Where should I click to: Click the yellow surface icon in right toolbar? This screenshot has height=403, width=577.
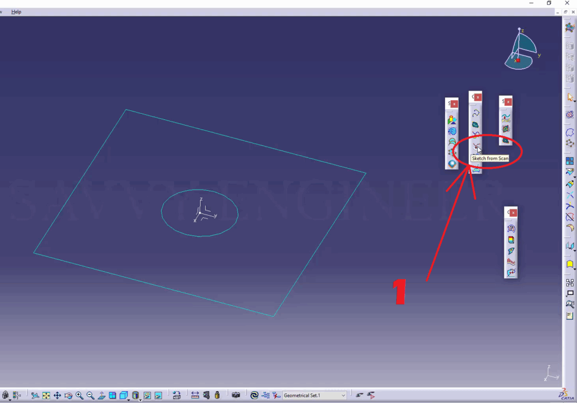click(x=570, y=264)
